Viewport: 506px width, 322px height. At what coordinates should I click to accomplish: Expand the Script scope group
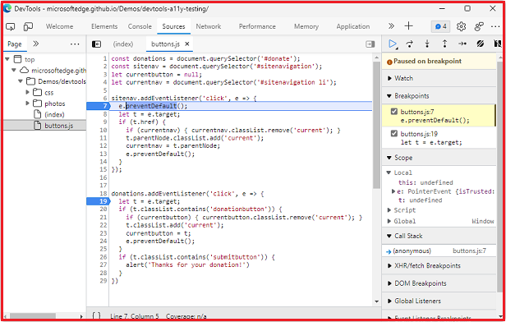coord(389,210)
